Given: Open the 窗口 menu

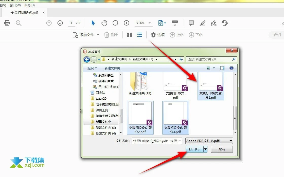Looking at the screenshot, I should 15,5.
